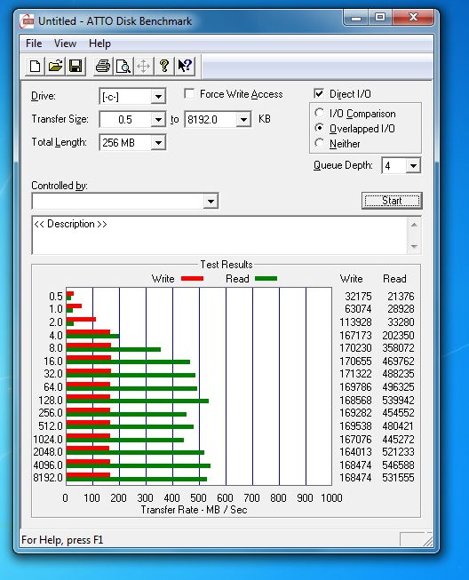Enable Force Write Access checkbox
The image size is (469, 580).
click(189, 93)
